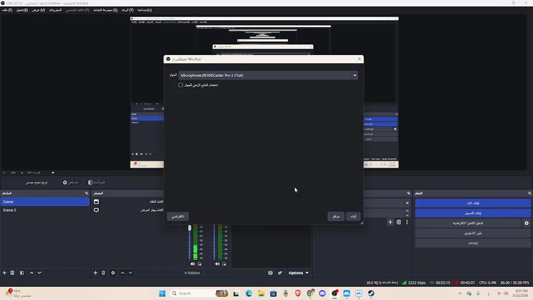
Task: Add a new source with the plus icon
Action: 95,273
